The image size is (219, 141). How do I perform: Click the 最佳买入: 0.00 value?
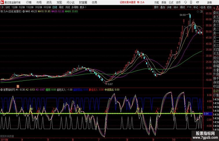(96, 90)
